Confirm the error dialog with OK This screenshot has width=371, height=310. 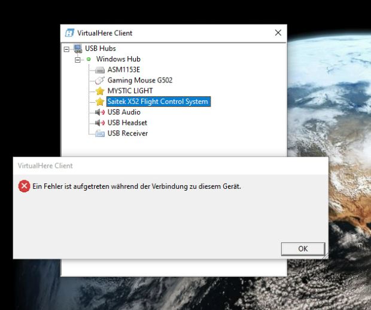[x=303, y=249]
